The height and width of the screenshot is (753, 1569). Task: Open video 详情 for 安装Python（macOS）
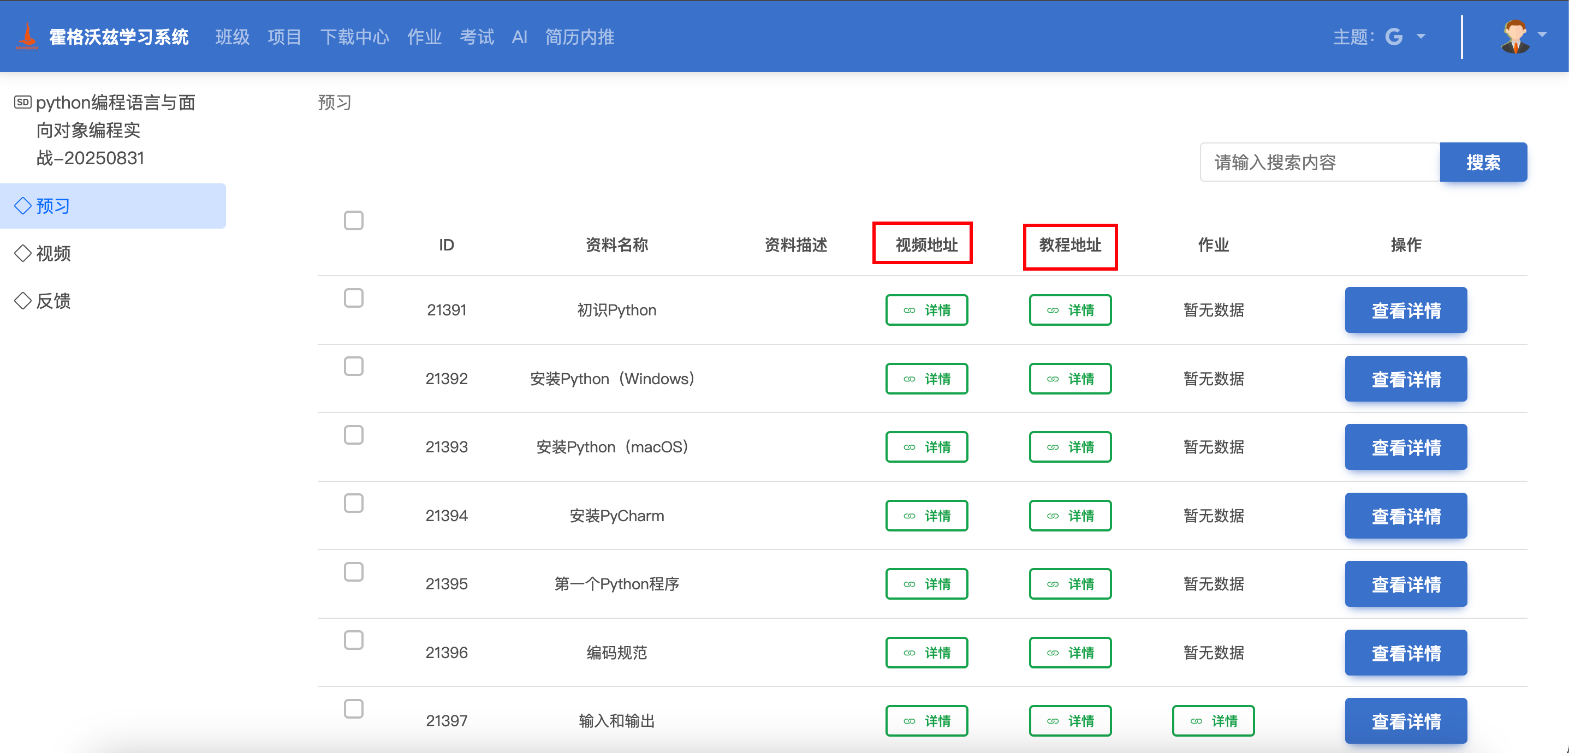pos(926,447)
